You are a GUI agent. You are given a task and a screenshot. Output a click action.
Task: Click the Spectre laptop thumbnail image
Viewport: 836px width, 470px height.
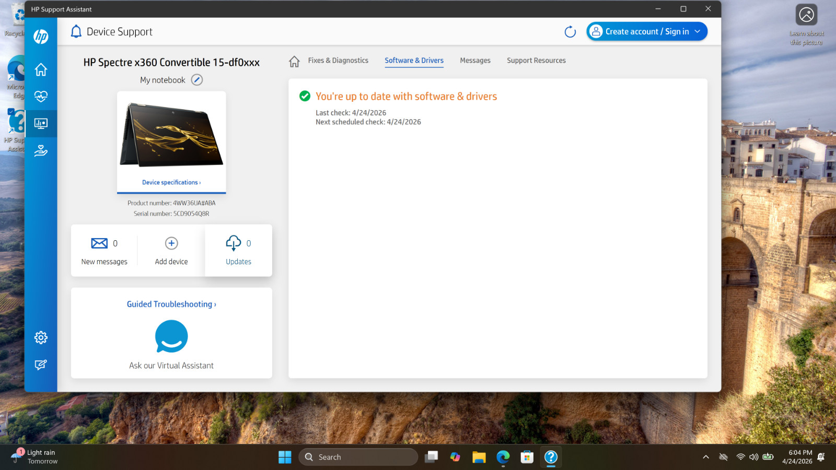171,135
